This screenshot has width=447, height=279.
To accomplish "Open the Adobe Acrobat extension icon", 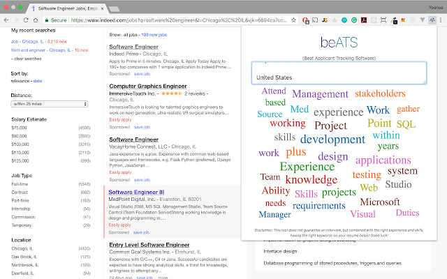I will tap(364, 20).
